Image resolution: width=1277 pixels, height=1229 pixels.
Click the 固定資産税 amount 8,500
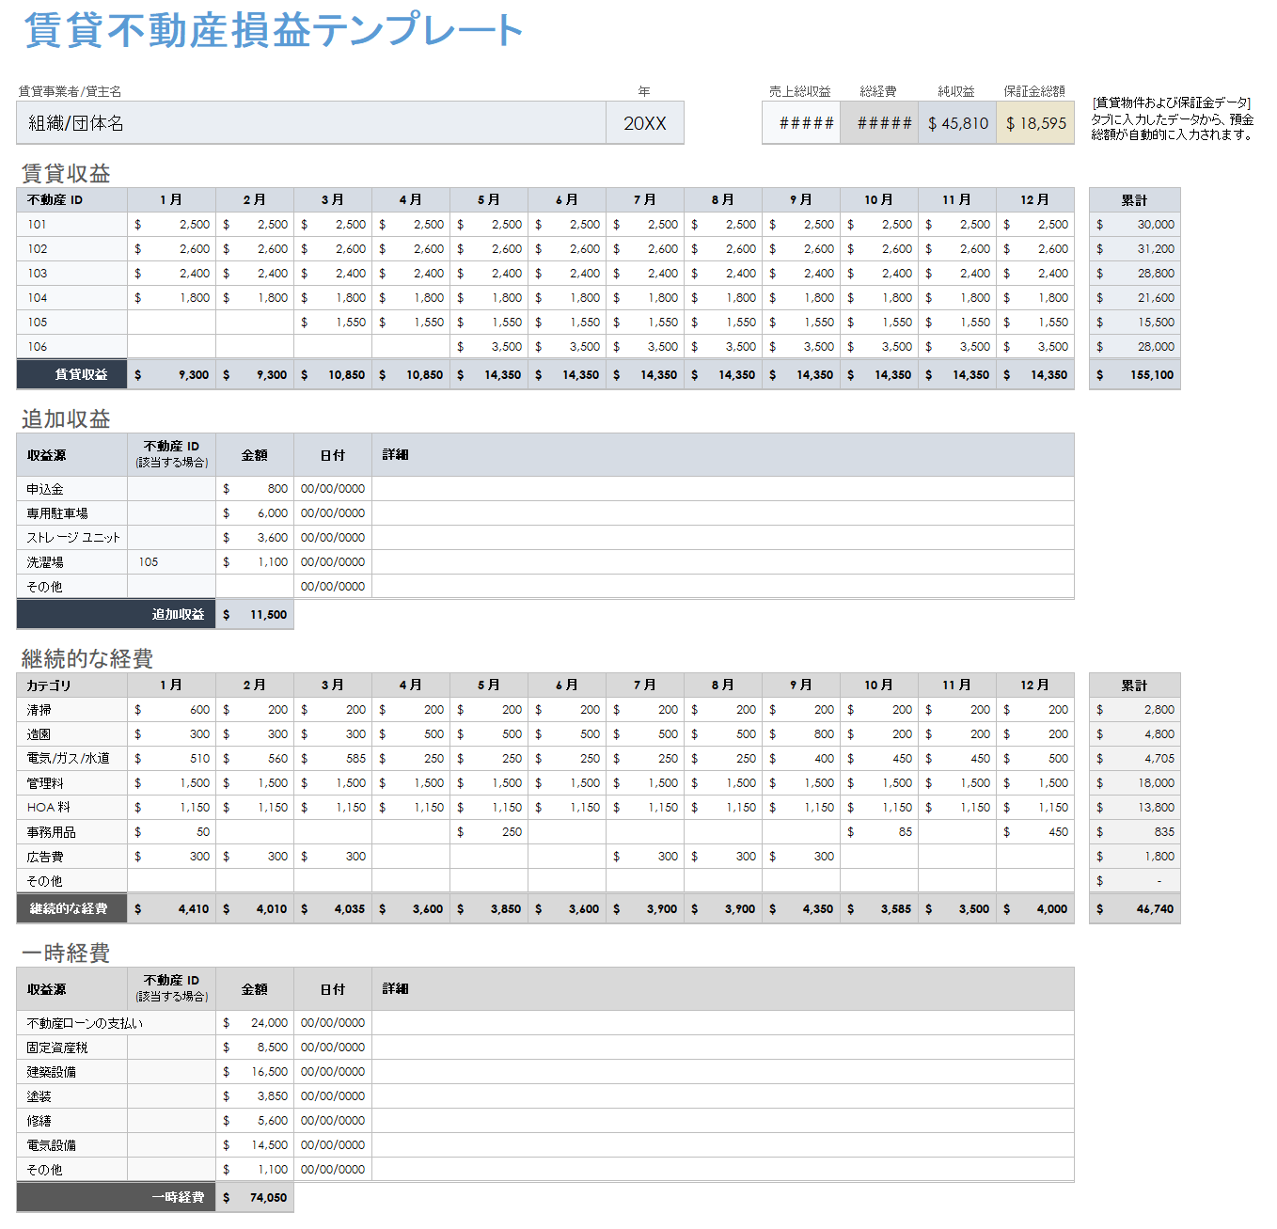[255, 1048]
